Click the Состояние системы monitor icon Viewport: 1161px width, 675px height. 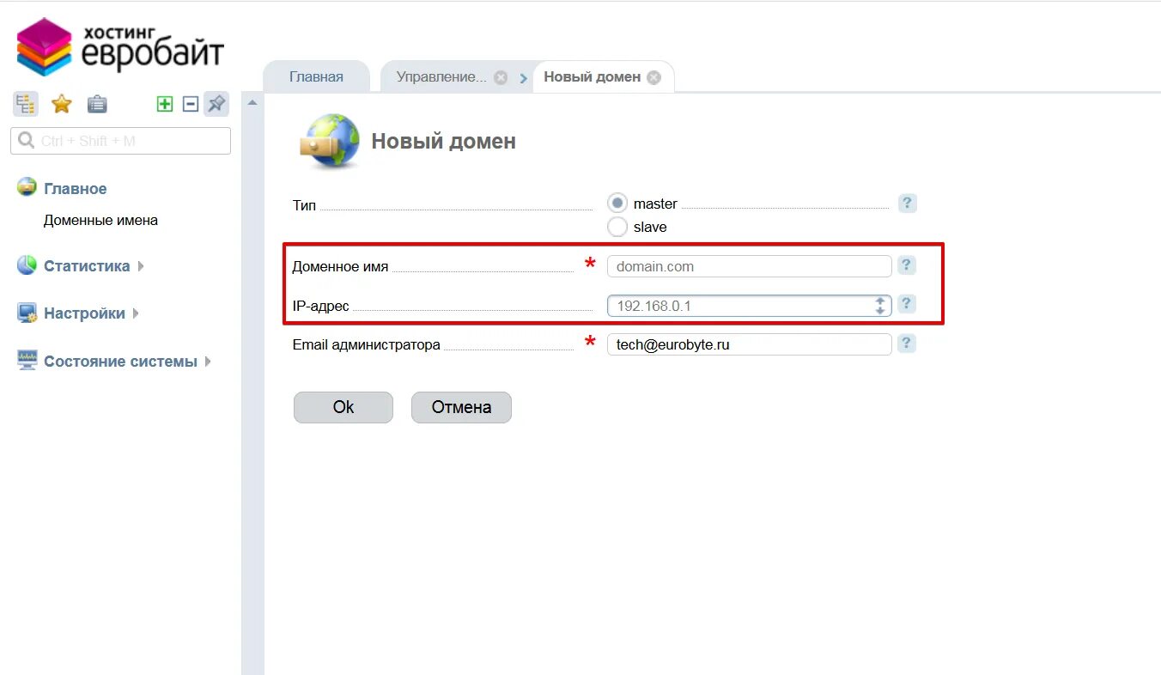click(x=27, y=361)
